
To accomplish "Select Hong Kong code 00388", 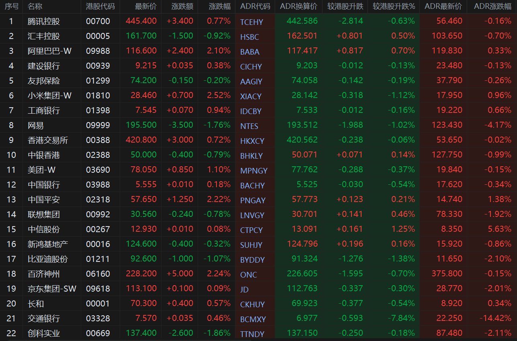I will point(98,140).
